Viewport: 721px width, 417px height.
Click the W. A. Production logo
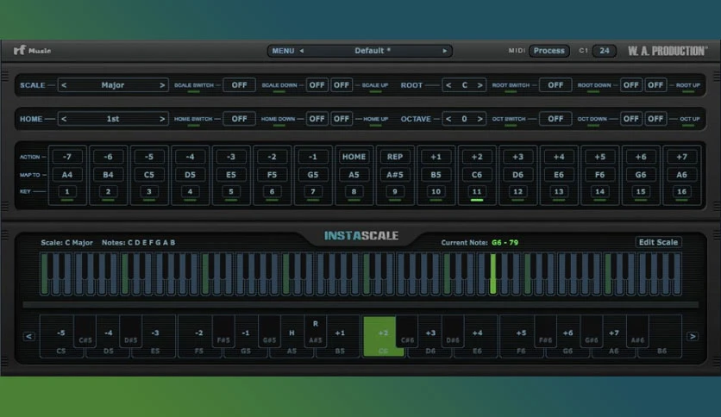(x=668, y=51)
